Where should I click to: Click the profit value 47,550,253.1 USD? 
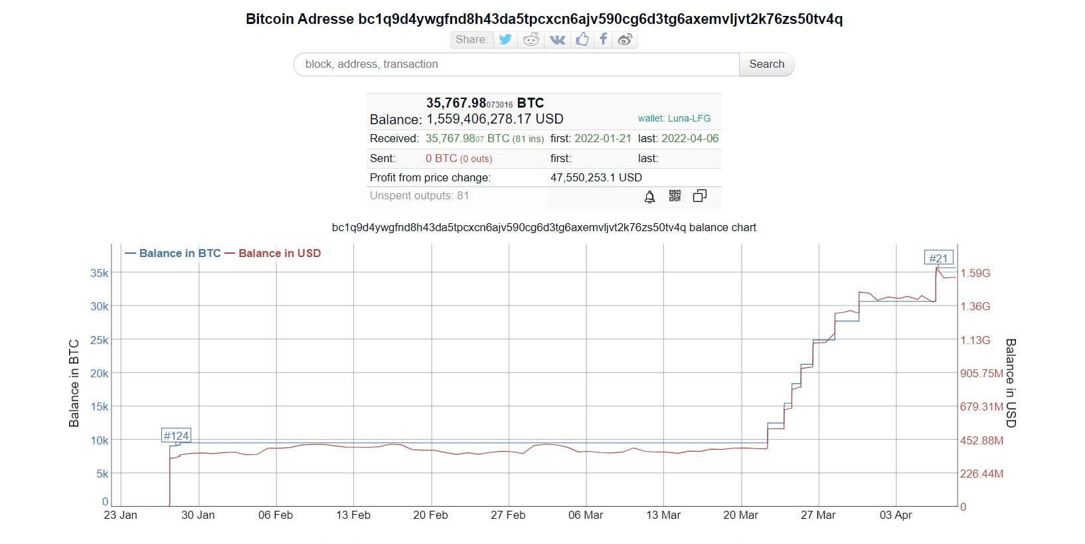pos(596,177)
